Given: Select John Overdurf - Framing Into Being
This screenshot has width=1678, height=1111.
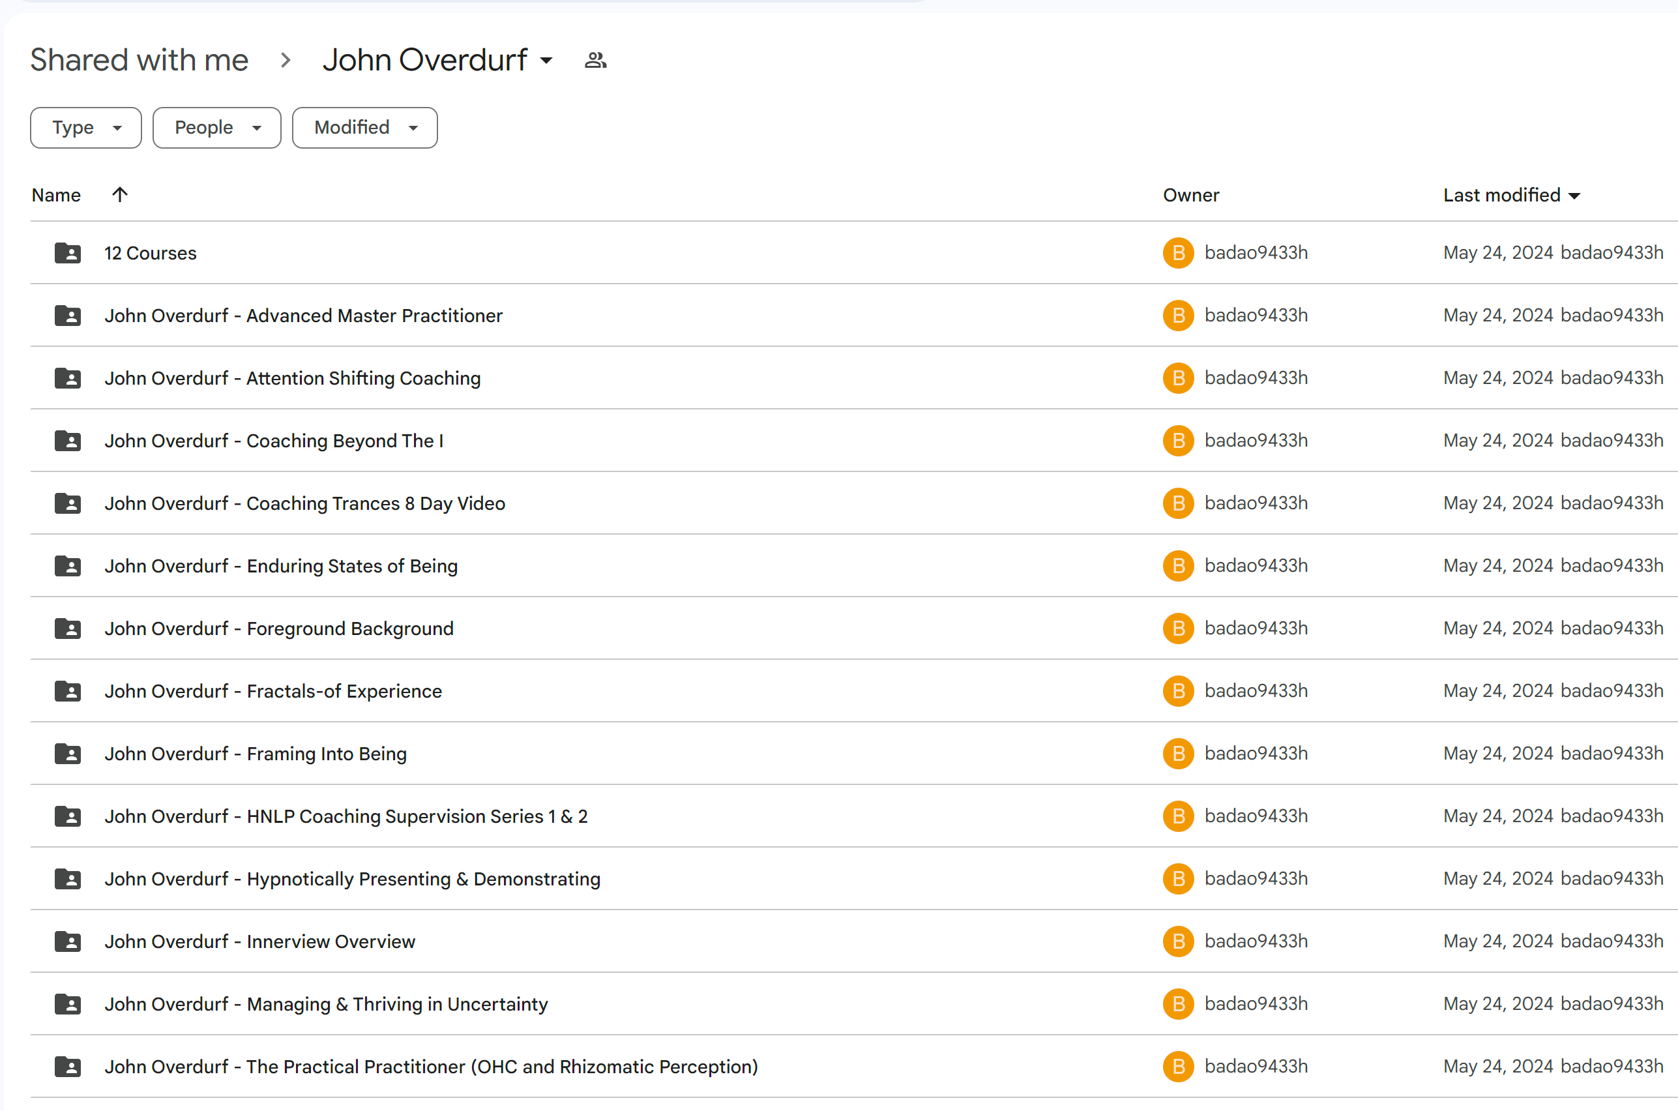Looking at the screenshot, I should click(256, 753).
